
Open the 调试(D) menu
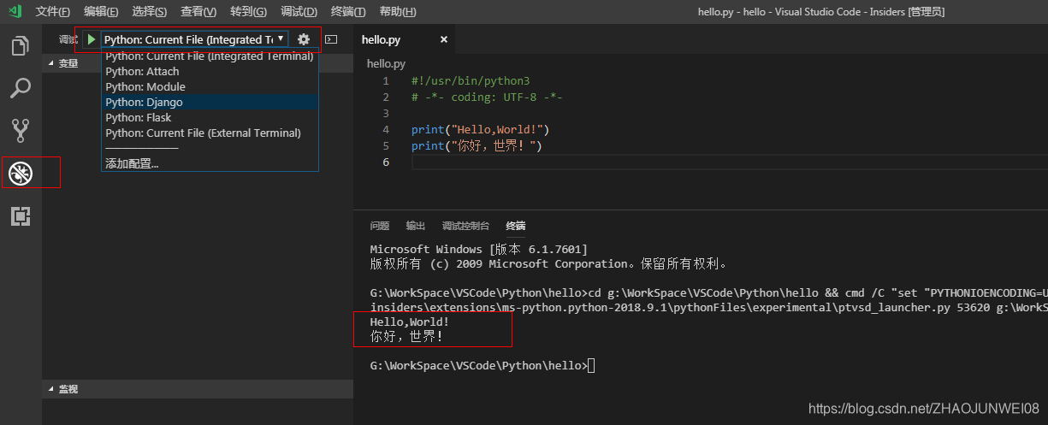point(299,12)
